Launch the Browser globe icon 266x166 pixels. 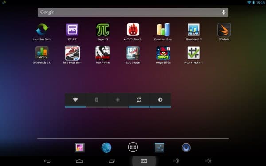point(106,147)
